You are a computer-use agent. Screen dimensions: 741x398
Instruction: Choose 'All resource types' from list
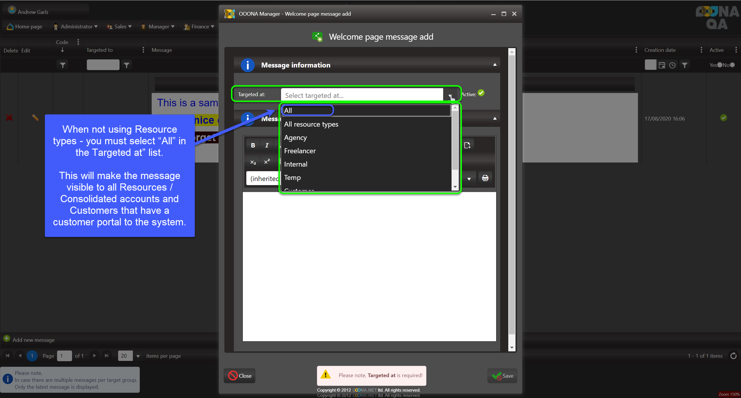point(311,124)
